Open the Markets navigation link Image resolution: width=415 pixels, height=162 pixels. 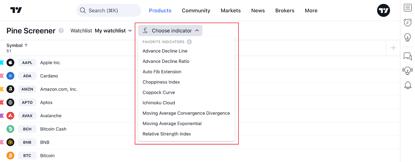[x=231, y=11]
